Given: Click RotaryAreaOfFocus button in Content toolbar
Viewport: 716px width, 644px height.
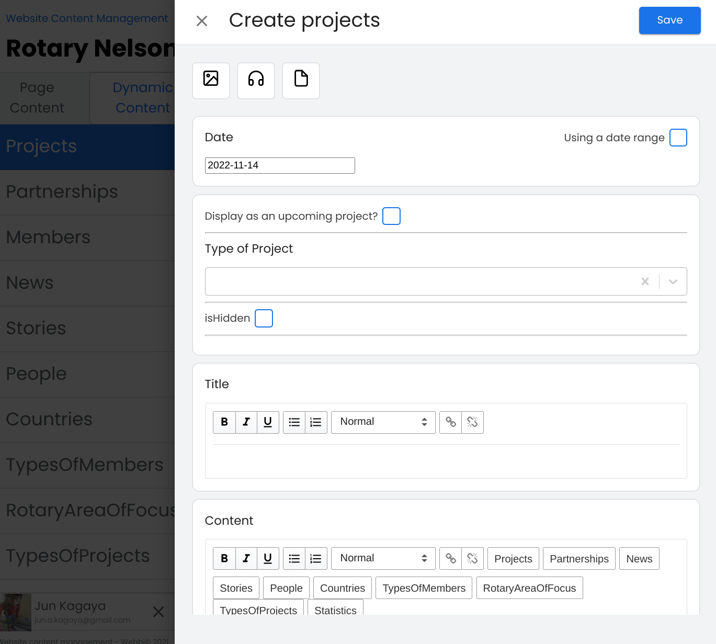Looking at the screenshot, I should (529, 588).
